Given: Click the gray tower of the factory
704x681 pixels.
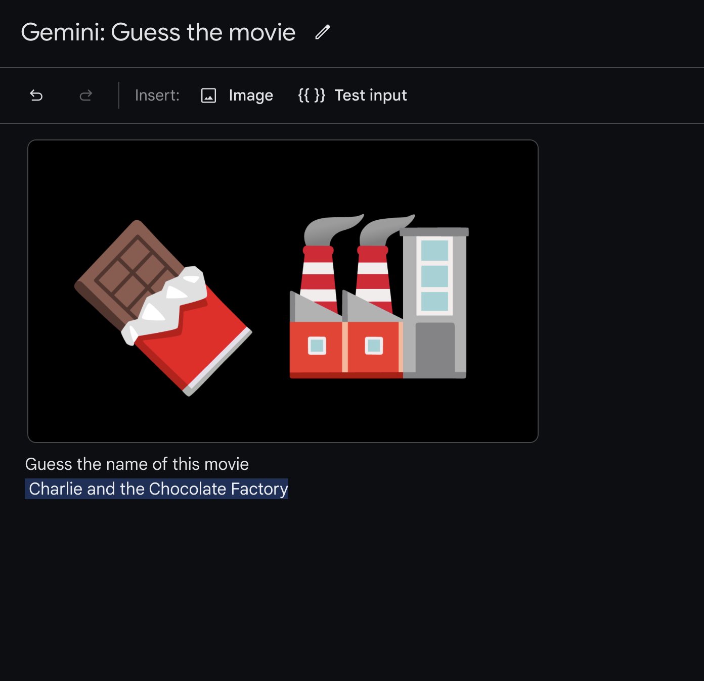Looking at the screenshot, I should [435, 303].
